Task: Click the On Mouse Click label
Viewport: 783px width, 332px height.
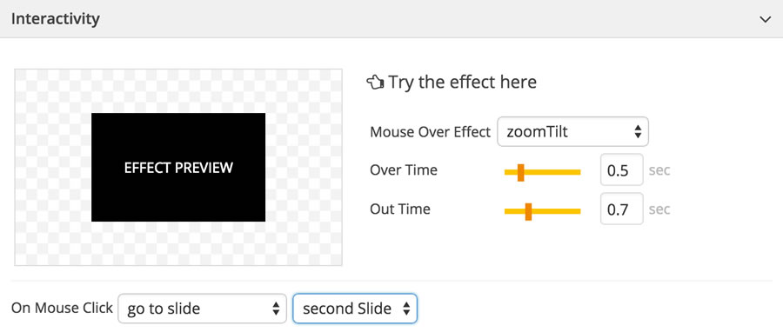Action: coord(62,308)
